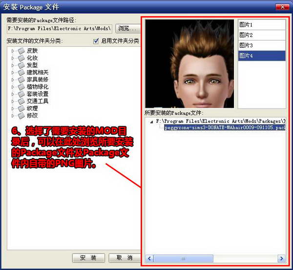Click the folder icon next to 家具装修
This screenshot has width=293, height=270.
[x=21, y=79]
